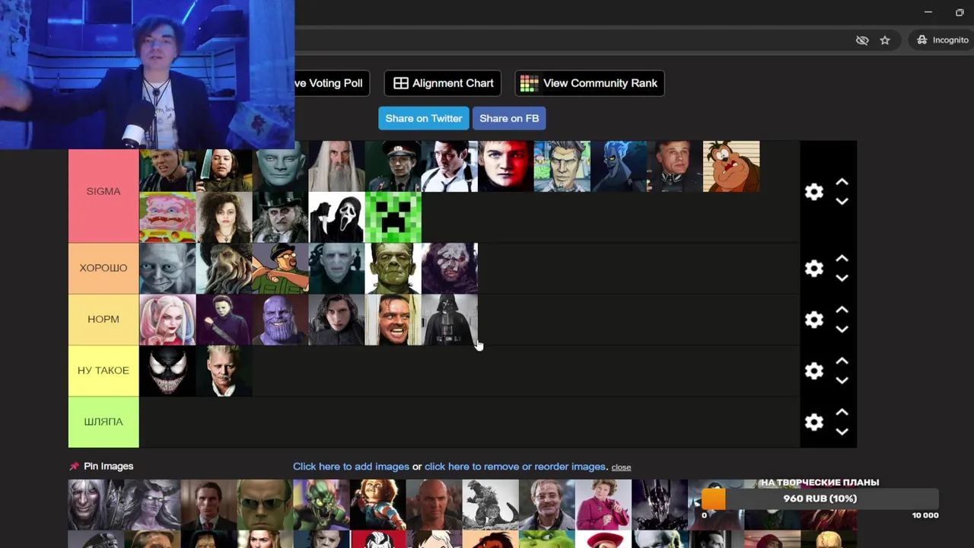974x548 pixels.
Task: Select the Saruman white wizard image
Action: (337, 166)
